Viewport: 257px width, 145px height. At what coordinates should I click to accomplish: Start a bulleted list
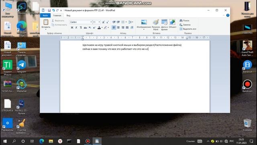click(x=123, y=22)
